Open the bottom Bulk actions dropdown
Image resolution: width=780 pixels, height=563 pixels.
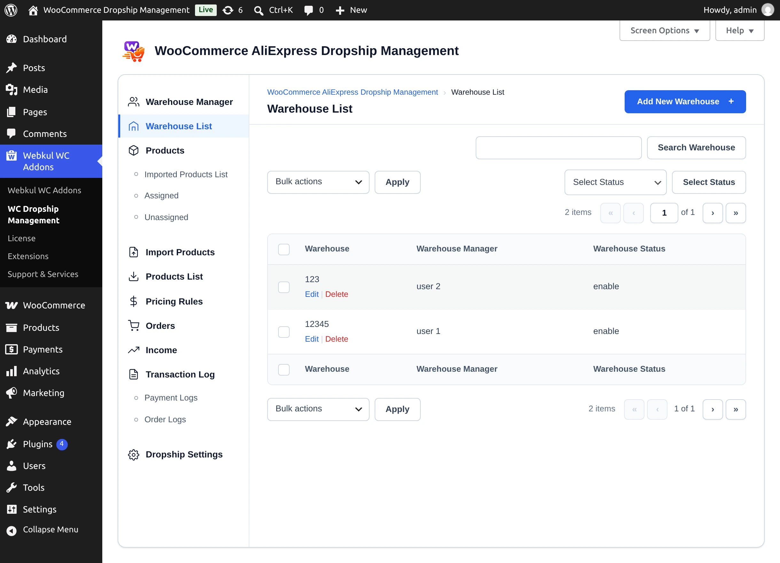point(318,409)
